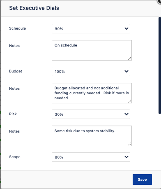161x189 pixels.
Task: Open the Scope percentage dropdown
Action: coord(91,157)
